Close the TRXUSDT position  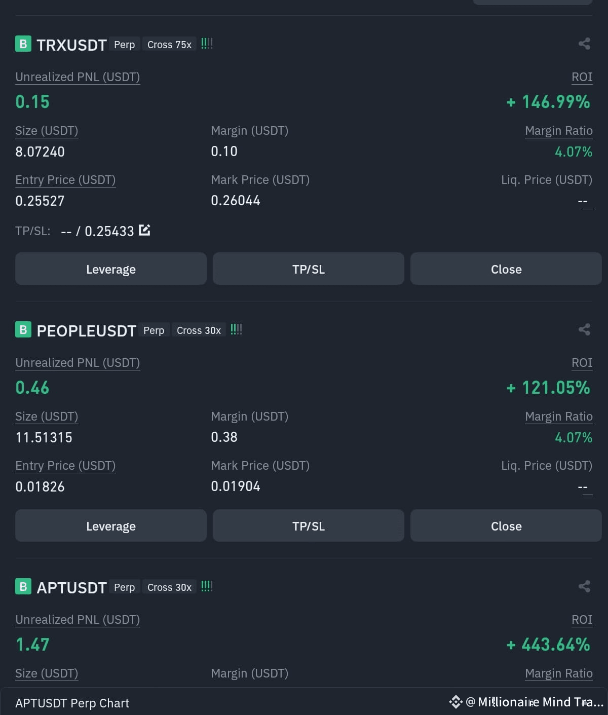[506, 269]
